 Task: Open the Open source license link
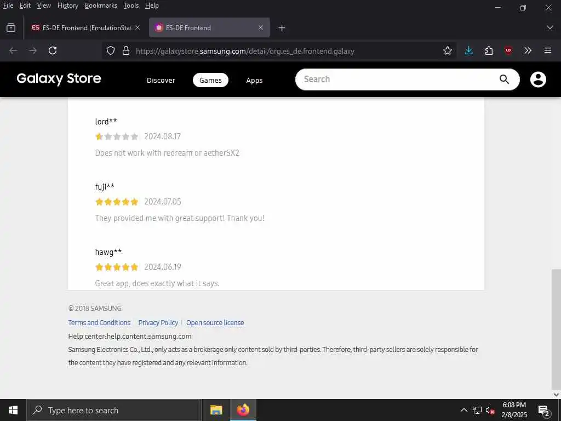[x=215, y=322]
